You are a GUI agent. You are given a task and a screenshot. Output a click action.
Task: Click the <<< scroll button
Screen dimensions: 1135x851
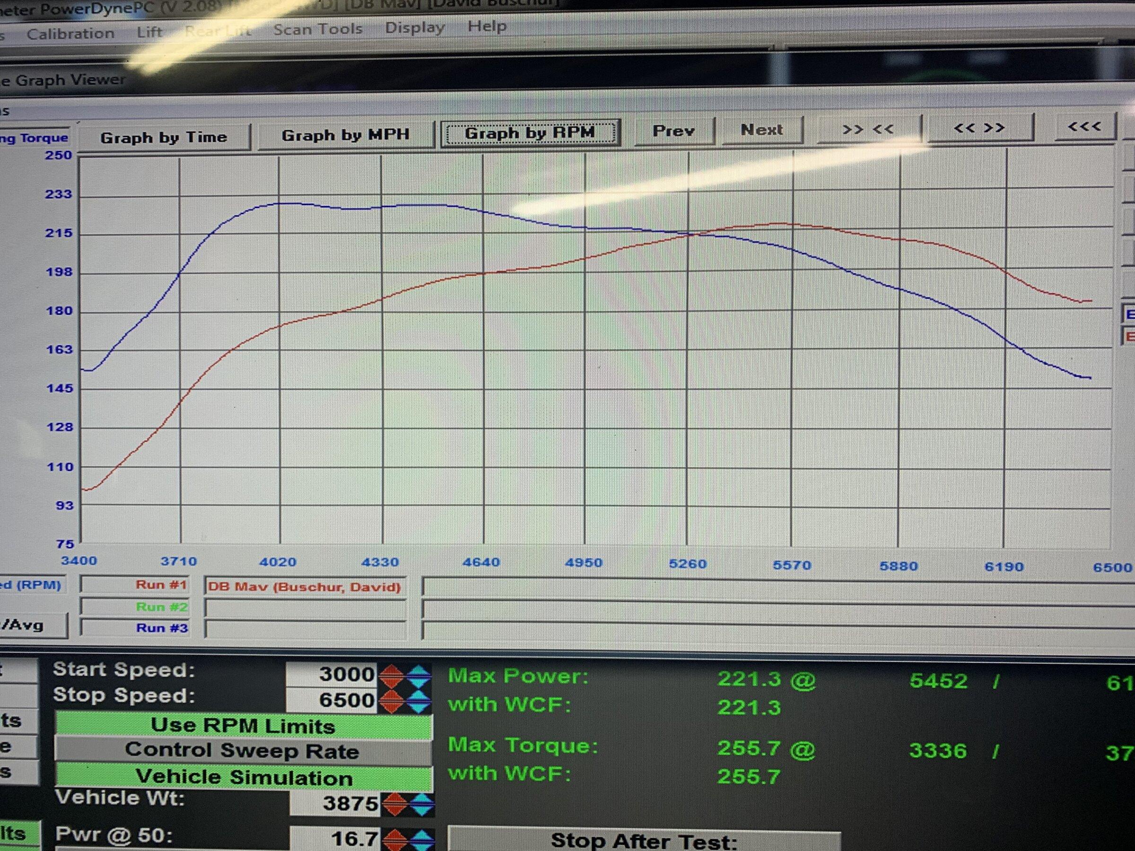pyautogui.click(x=1085, y=126)
